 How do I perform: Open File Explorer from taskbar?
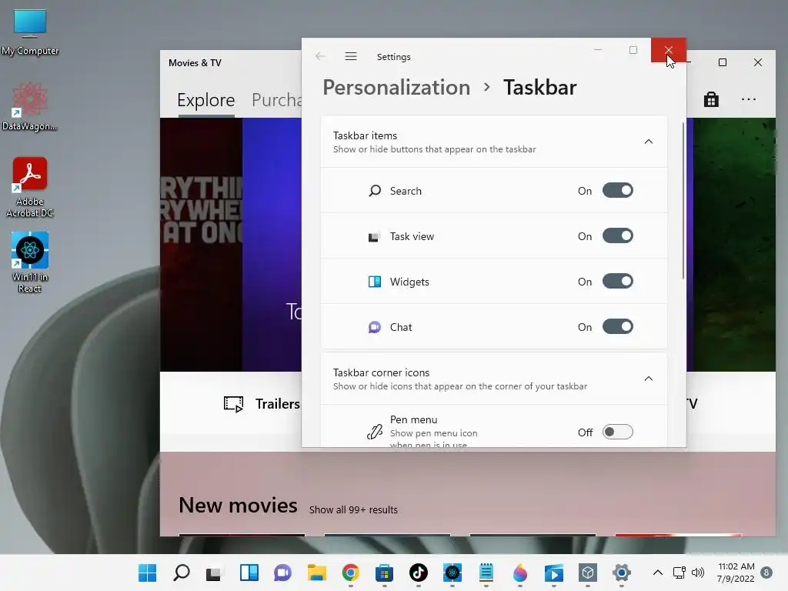coord(316,573)
